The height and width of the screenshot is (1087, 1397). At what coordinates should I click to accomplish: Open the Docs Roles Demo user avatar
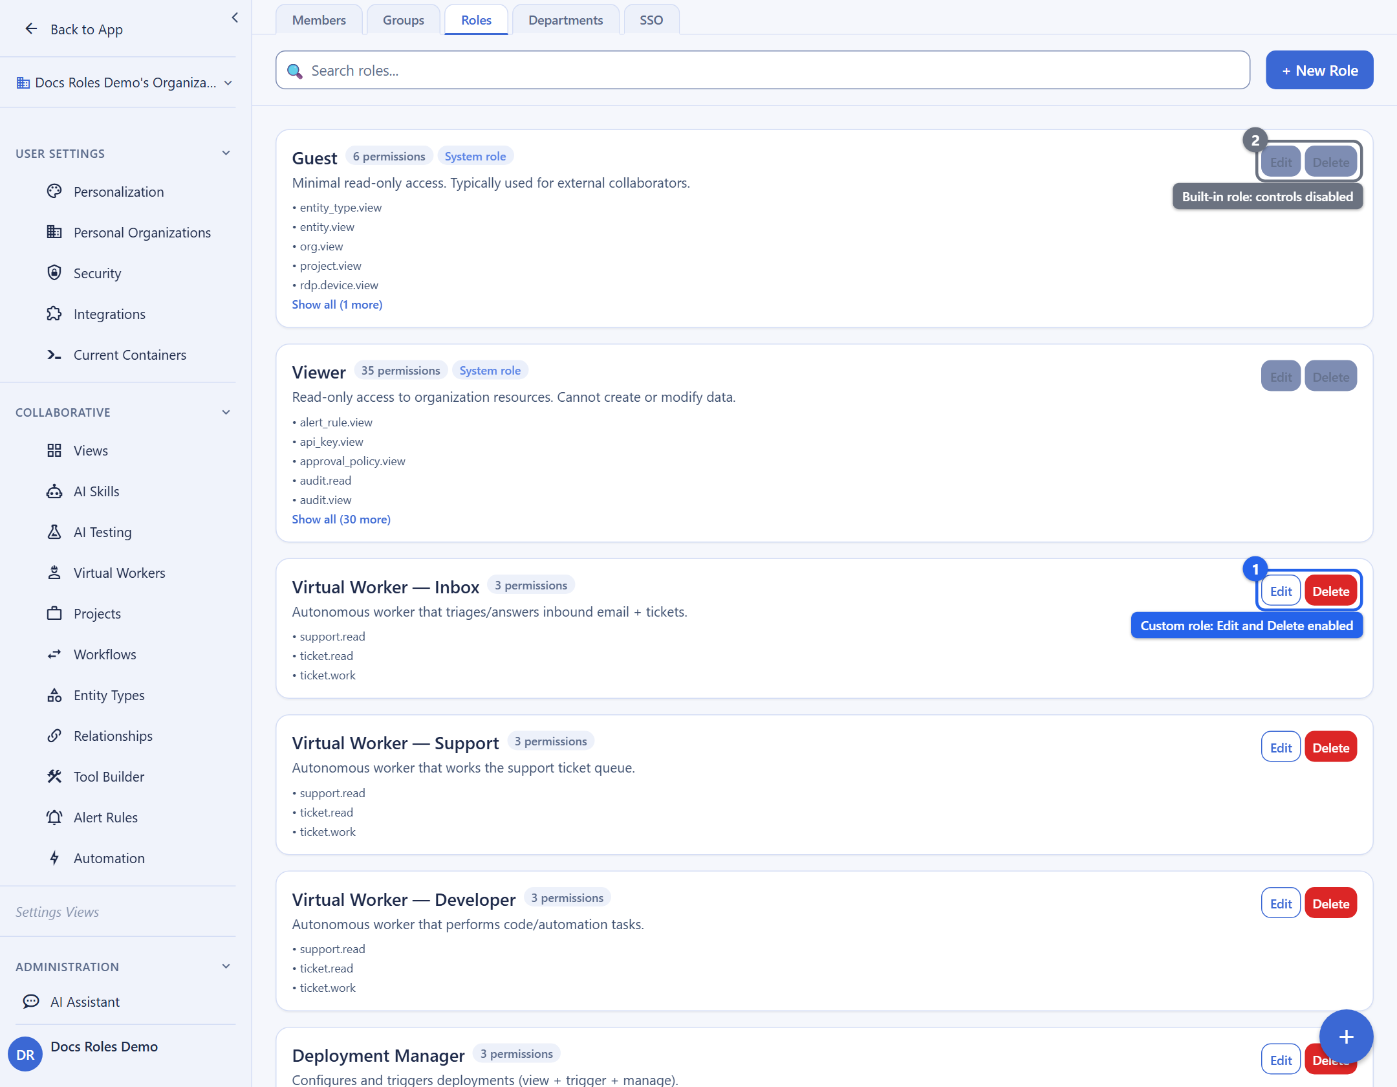pos(25,1054)
